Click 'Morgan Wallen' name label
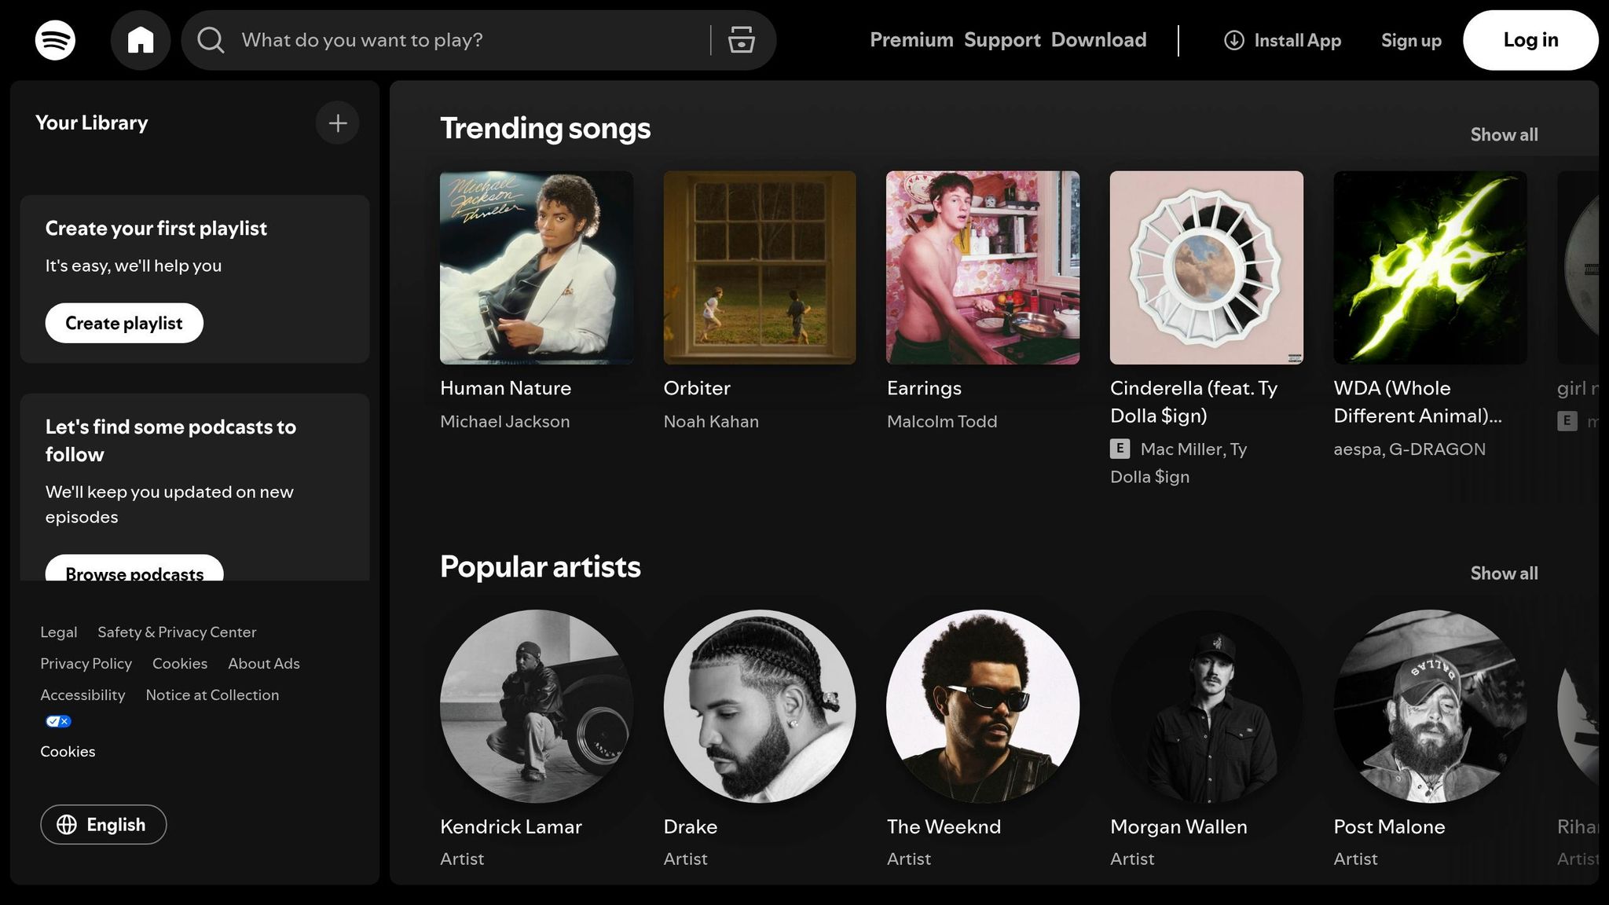The height and width of the screenshot is (905, 1609). pyautogui.click(x=1178, y=827)
